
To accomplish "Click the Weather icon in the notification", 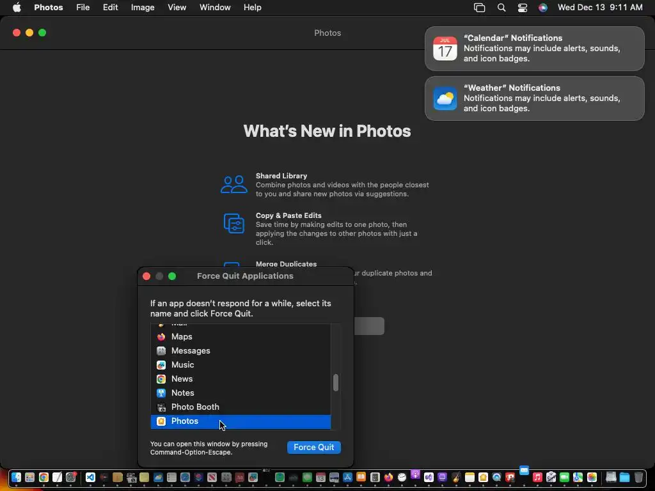I will click(445, 98).
